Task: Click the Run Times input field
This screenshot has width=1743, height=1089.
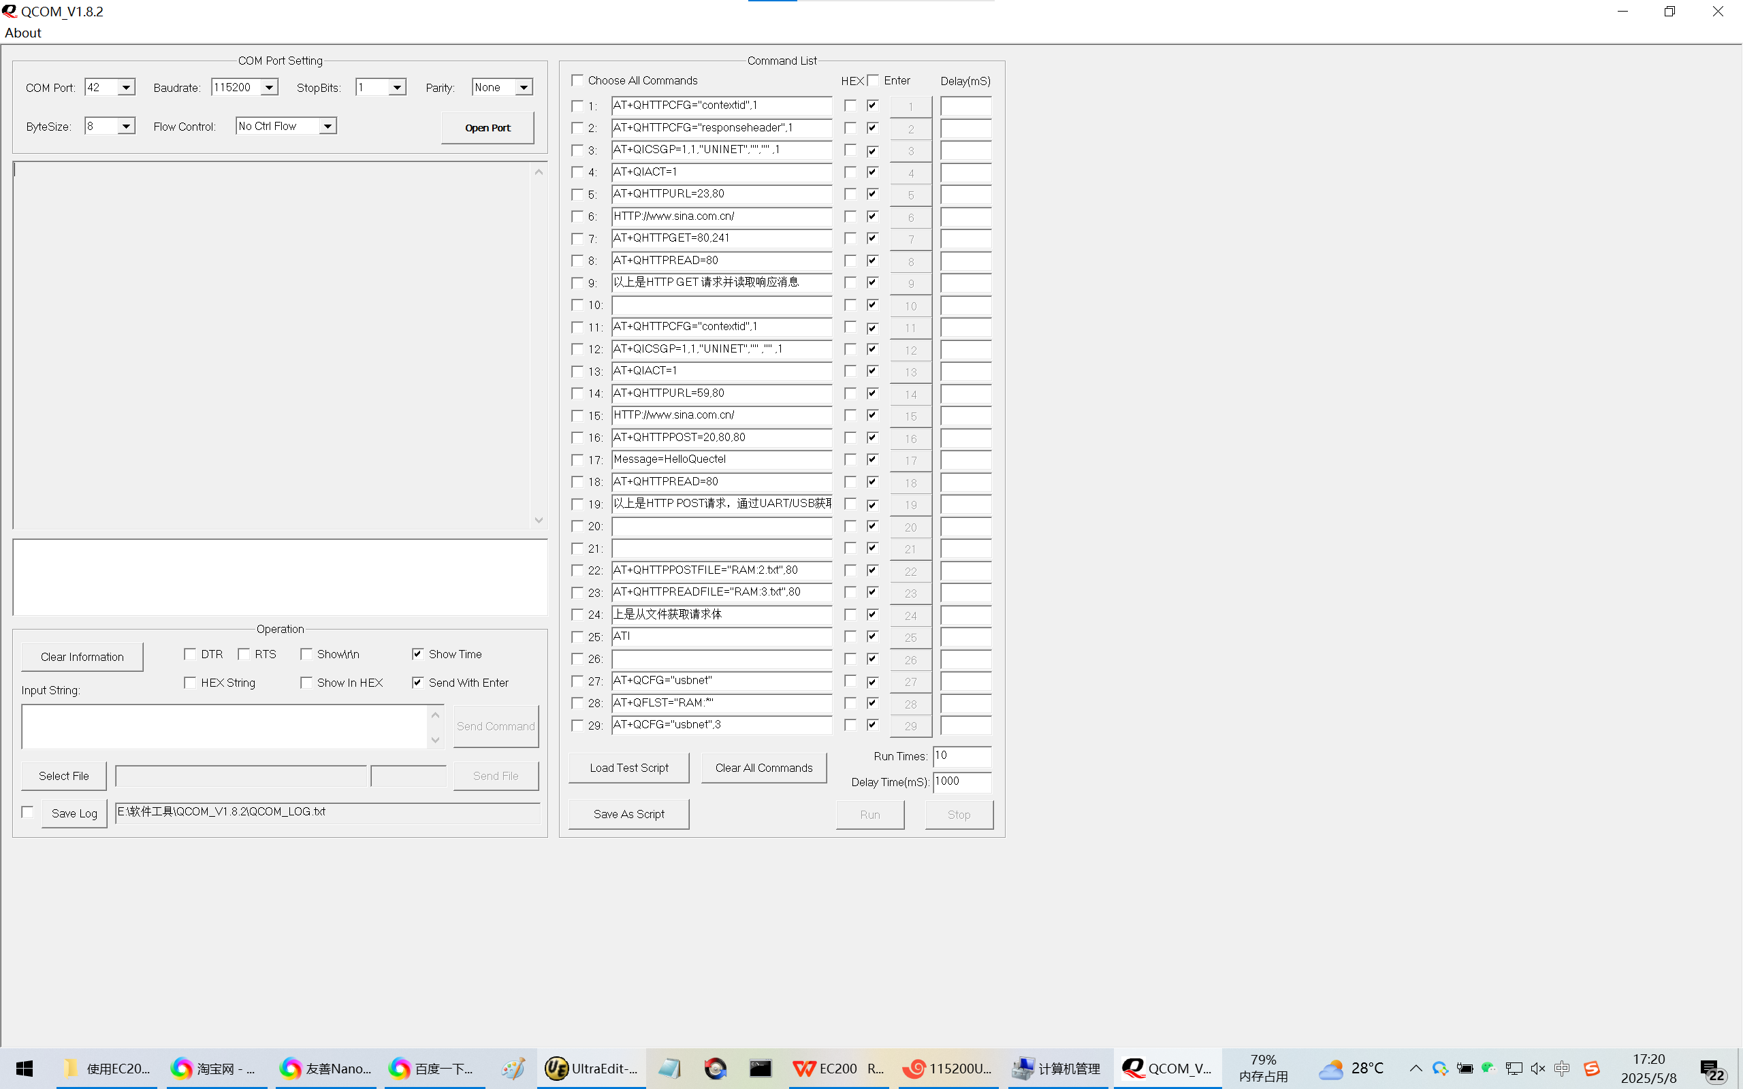Action: click(961, 755)
